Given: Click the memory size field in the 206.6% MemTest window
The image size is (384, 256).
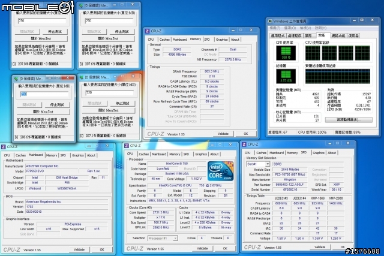Looking at the screenshot, I should 44,94.
